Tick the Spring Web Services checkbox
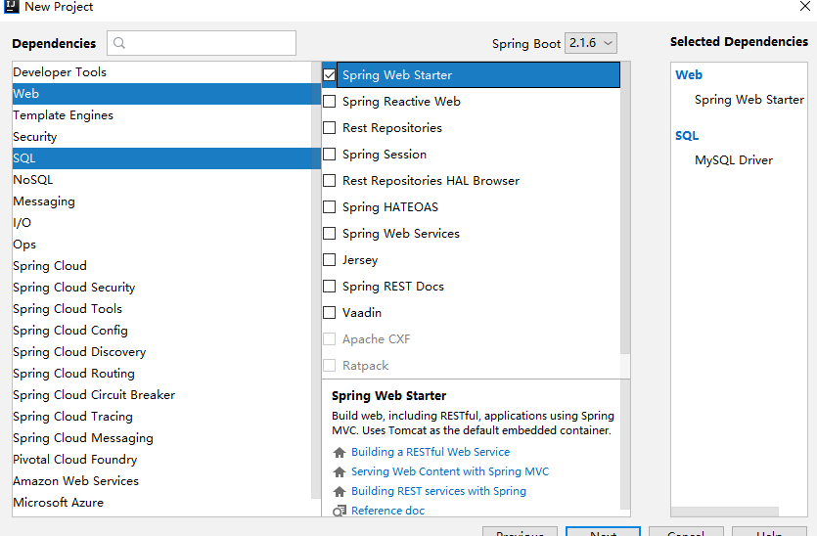Viewport: 817px width, 536px height. point(330,234)
